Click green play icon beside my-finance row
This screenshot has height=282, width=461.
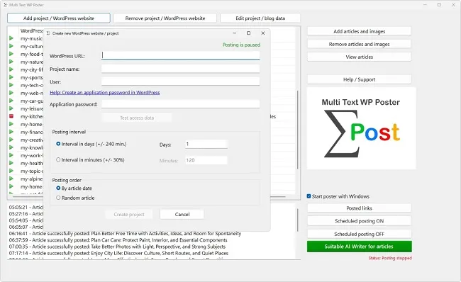click(x=11, y=132)
